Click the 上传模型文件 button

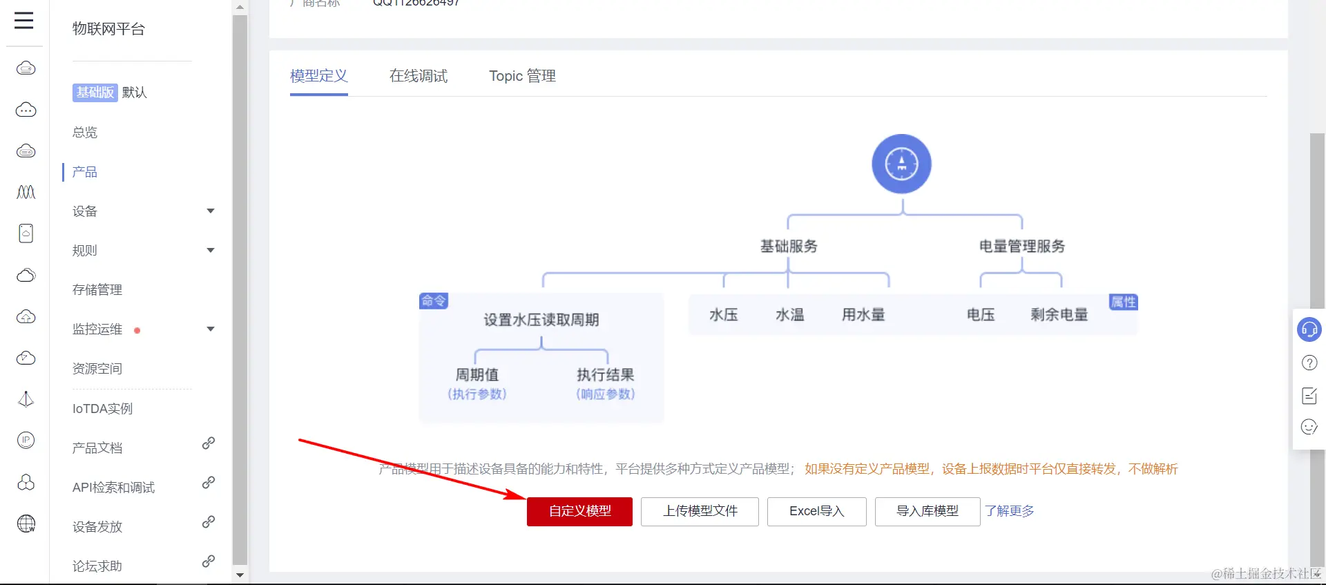pos(700,511)
